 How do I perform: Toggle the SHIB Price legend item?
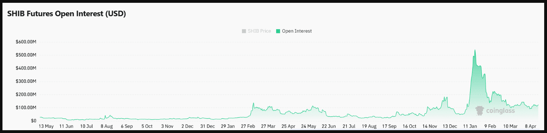(256, 31)
